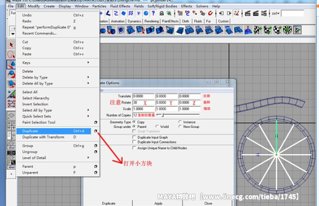
Task: Click the Scale Z value field
Action: pos(189,109)
